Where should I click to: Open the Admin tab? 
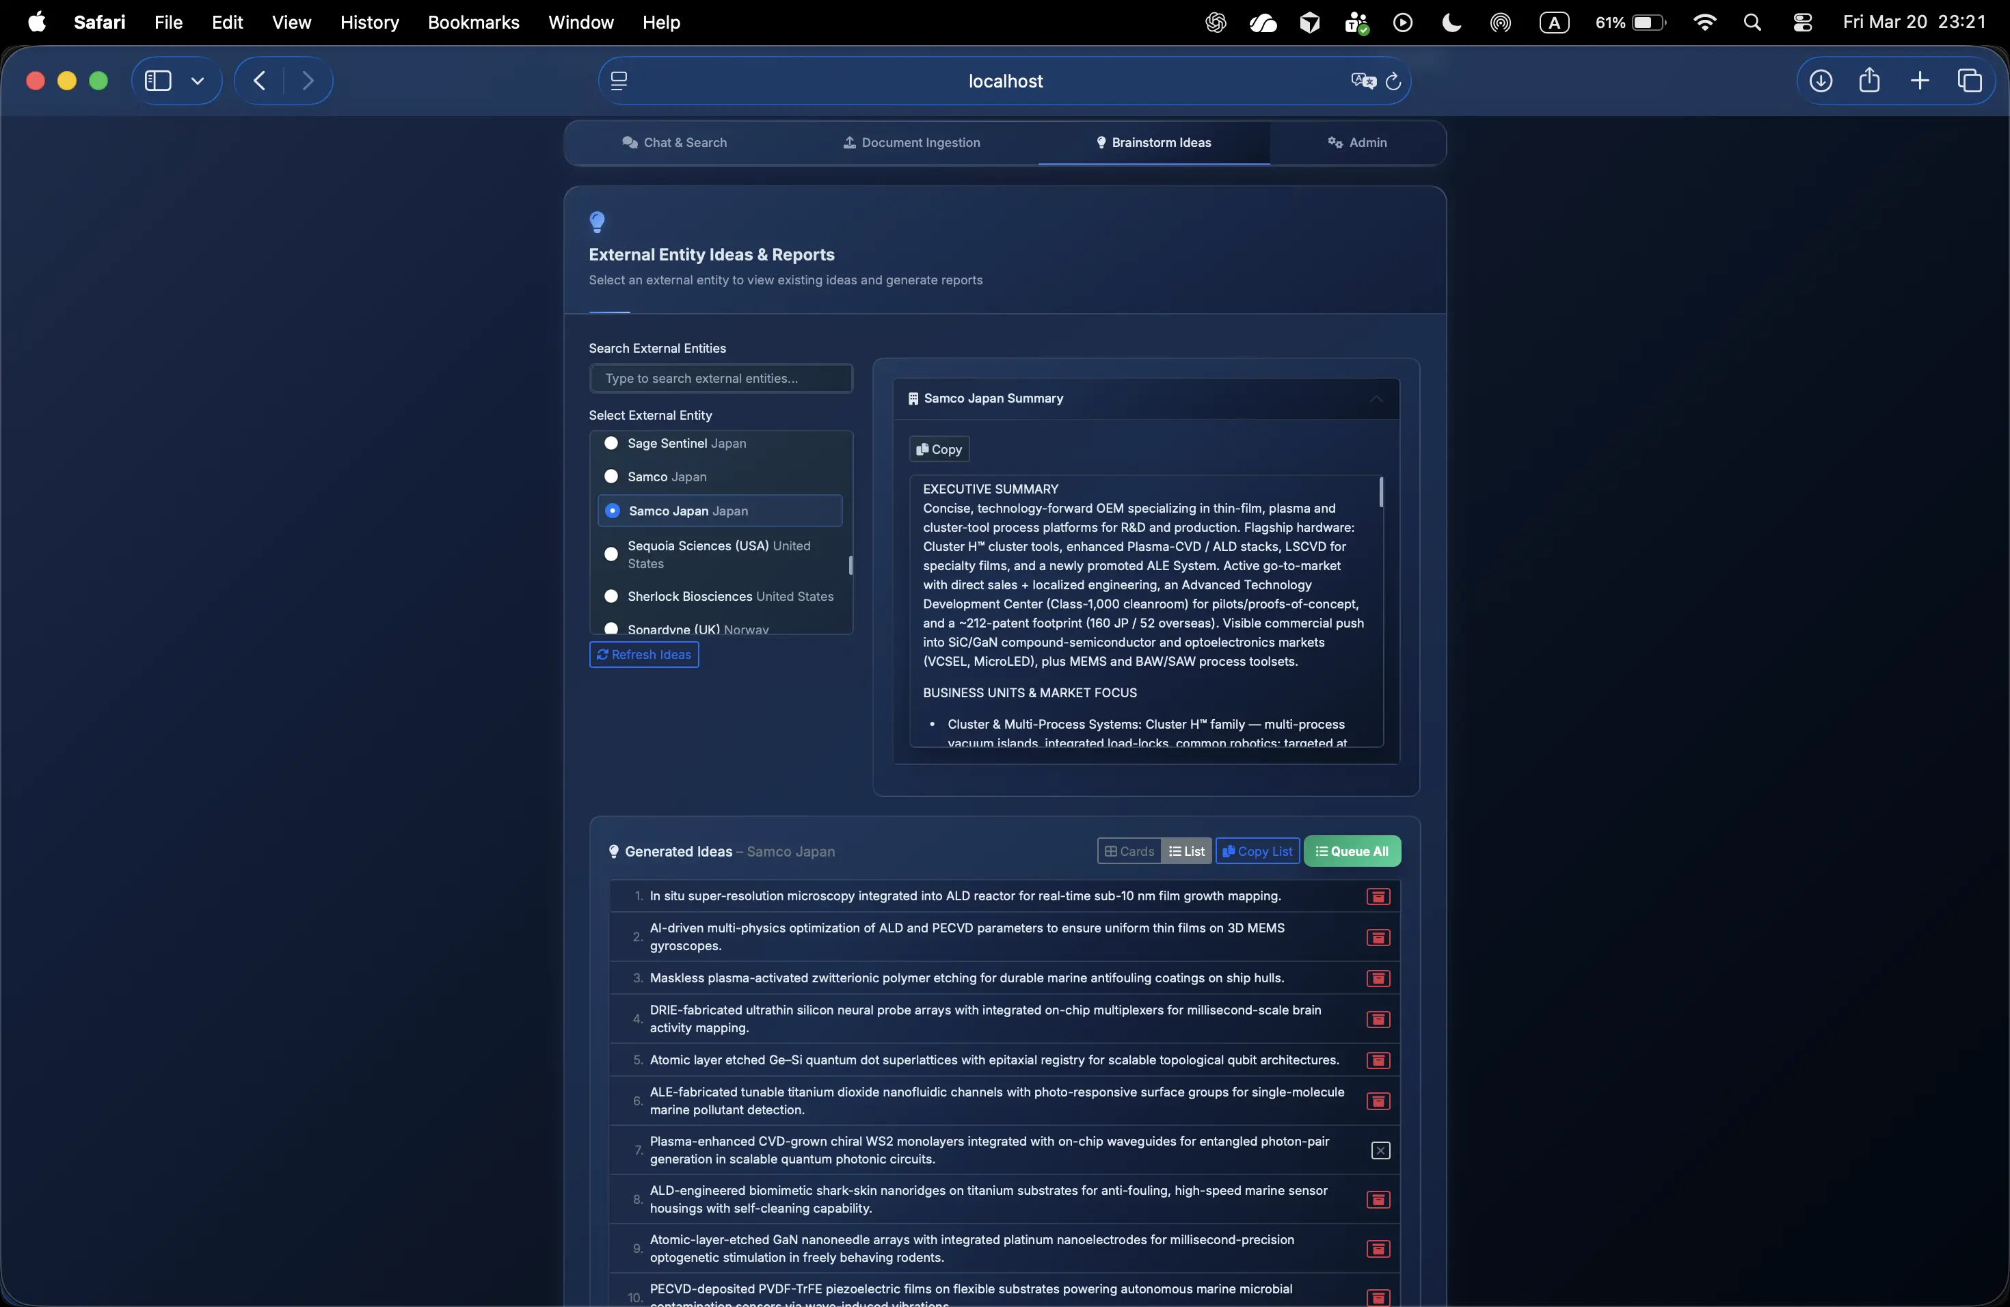1357,143
